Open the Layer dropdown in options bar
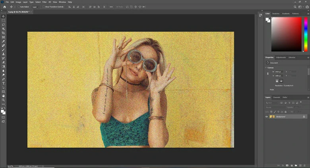This screenshot has height=168, width=310. point(36,7)
